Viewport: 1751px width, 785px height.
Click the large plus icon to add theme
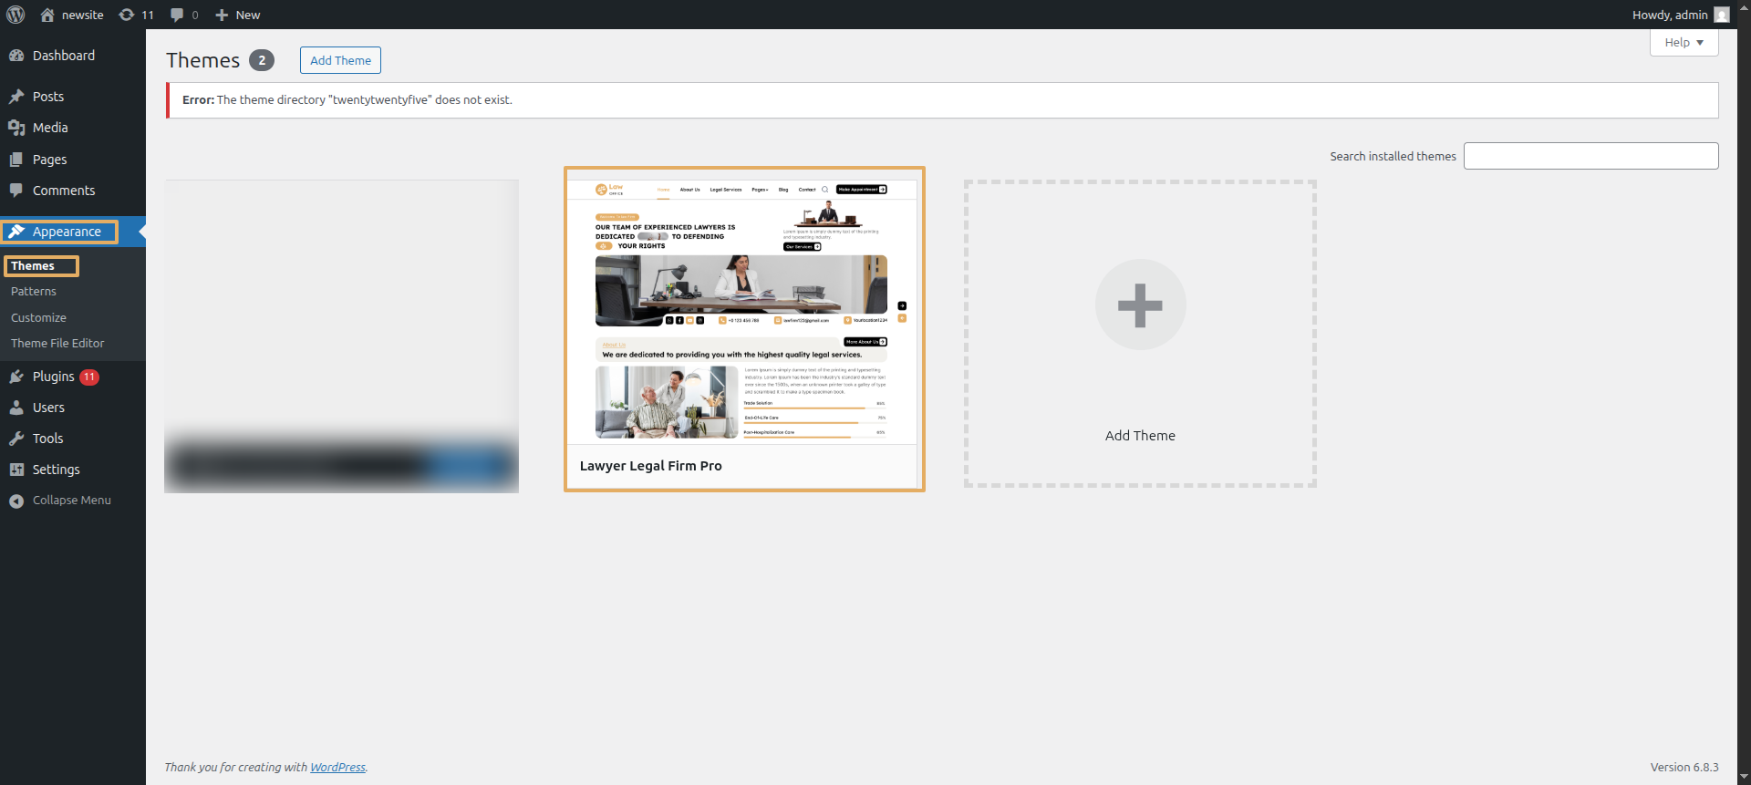[1140, 305]
